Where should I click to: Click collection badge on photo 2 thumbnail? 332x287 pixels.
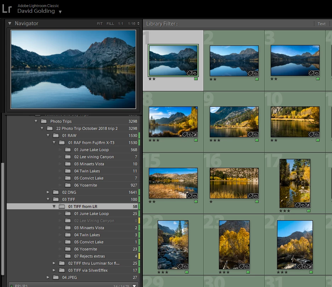[256, 73]
